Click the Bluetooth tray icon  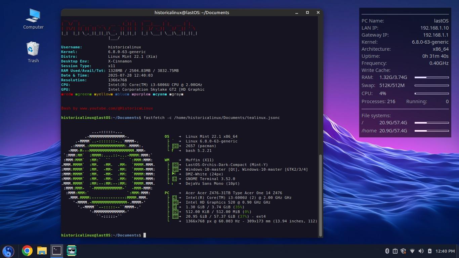pos(387,251)
